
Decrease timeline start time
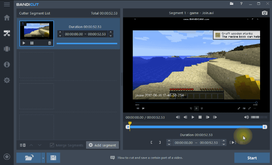[169, 145]
